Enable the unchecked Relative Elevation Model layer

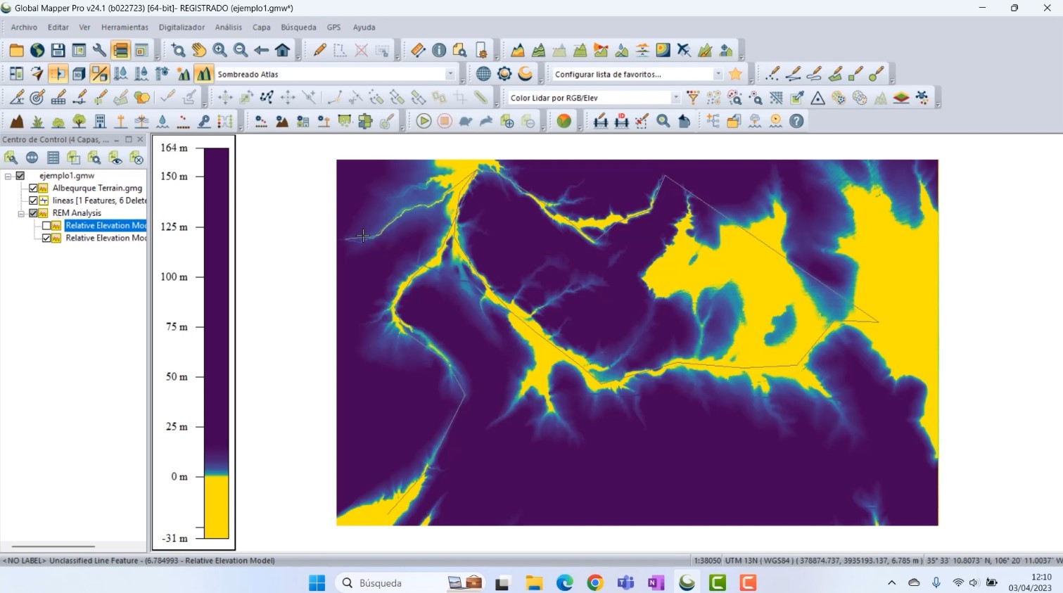pyautogui.click(x=46, y=226)
